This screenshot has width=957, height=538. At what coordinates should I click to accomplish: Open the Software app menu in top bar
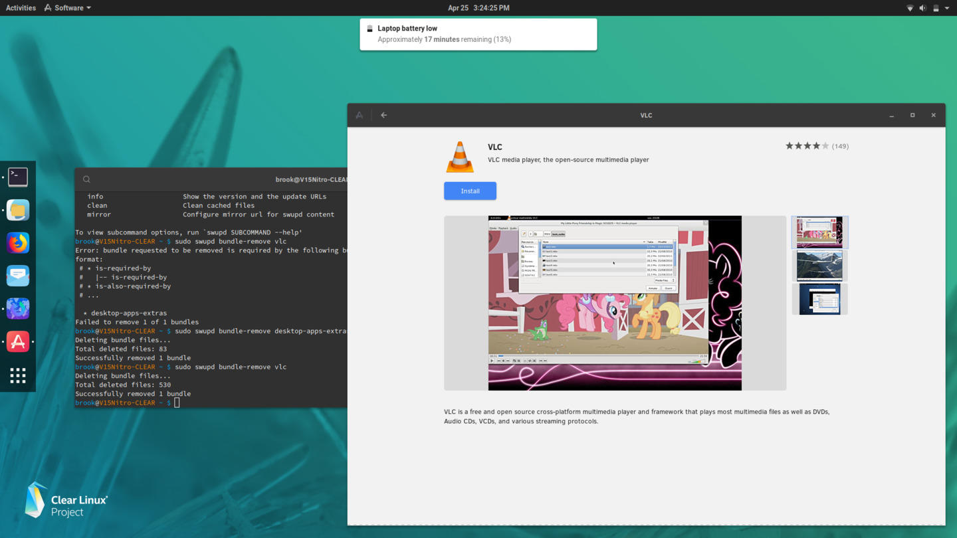(68, 8)
